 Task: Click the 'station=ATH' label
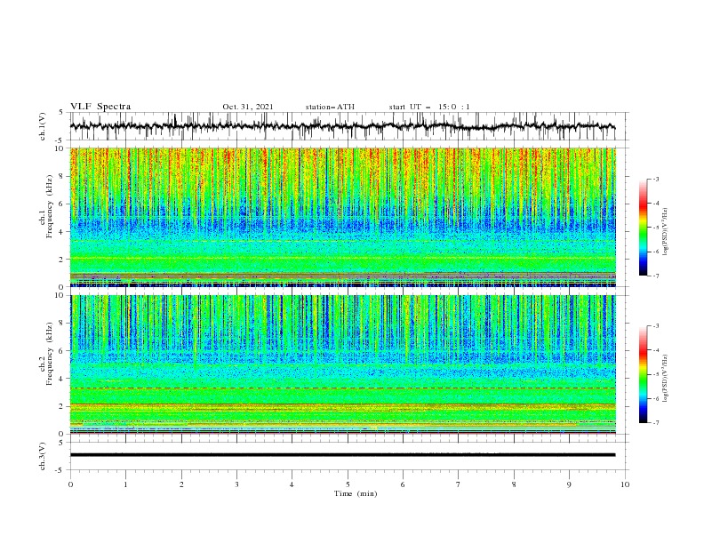(330, 107)
